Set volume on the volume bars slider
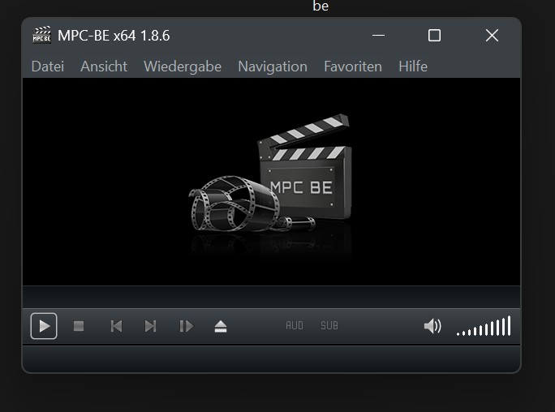This screenshot has width=555, height=412. click(x=484, y=326)
